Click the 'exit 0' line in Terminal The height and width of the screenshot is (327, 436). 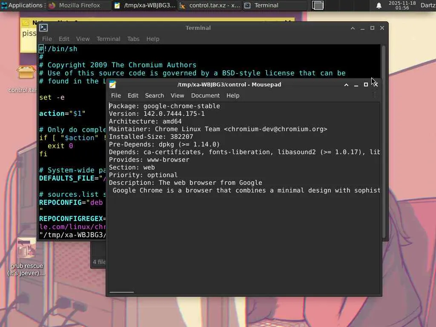pos(60,146)
